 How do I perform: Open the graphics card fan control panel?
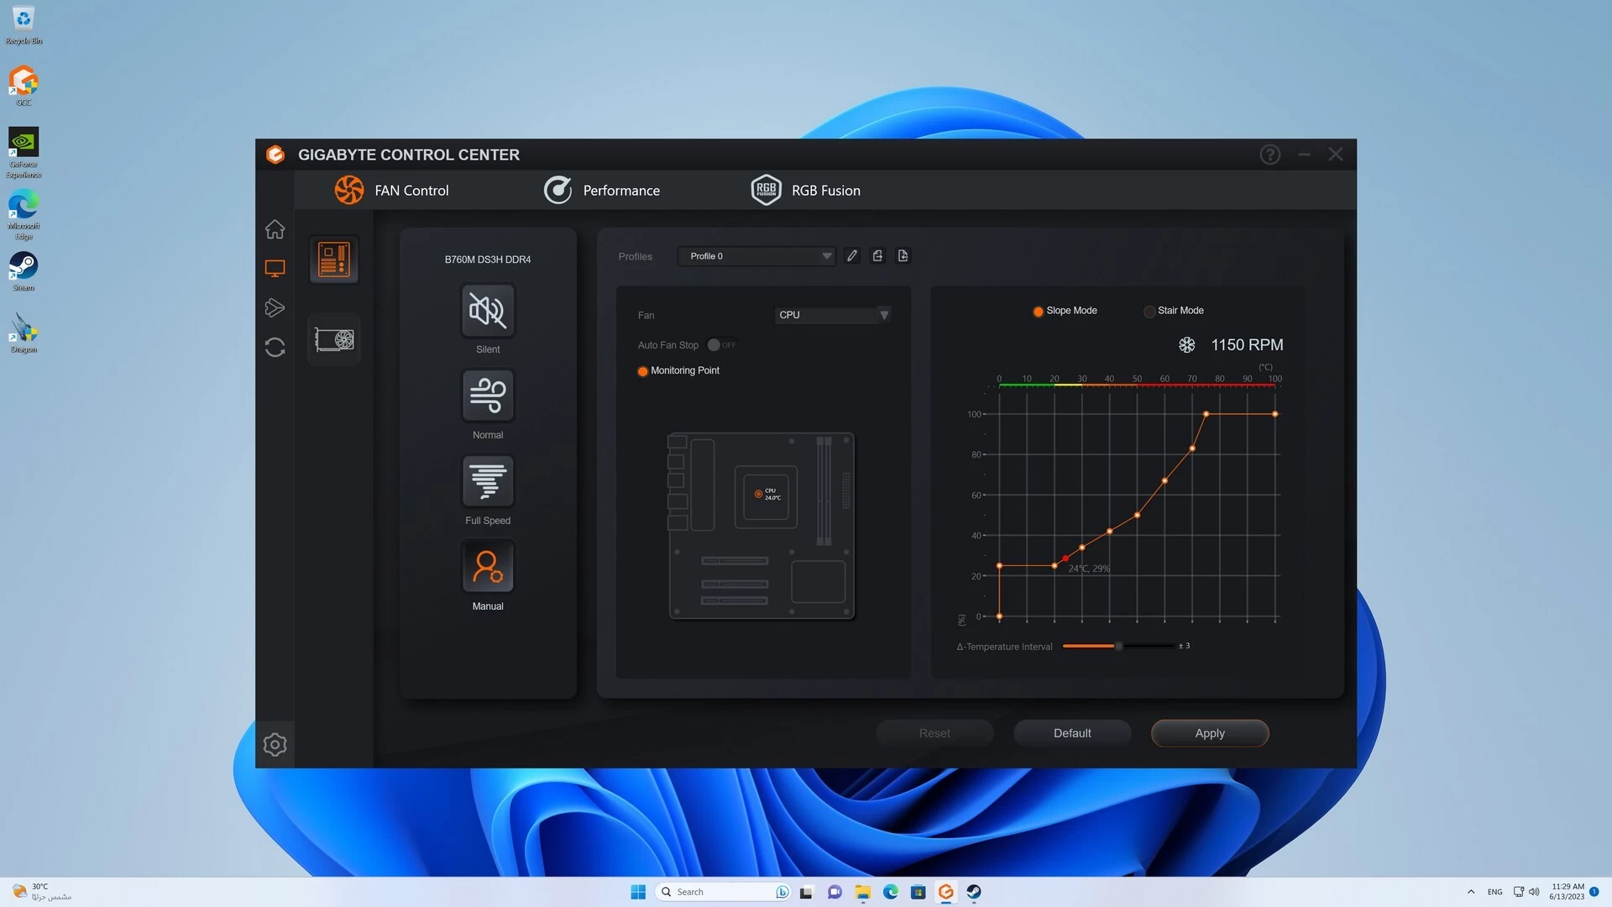coord(333,339)
